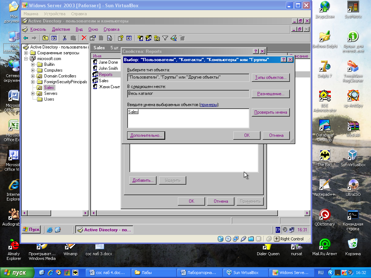This screenshot has width=371, height=278.
Task: Click the Find objects toolbar icon
Action: pos(174,38)
